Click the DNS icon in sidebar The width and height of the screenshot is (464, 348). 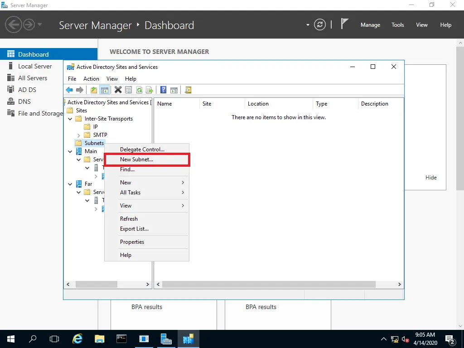tap(11, 101)
